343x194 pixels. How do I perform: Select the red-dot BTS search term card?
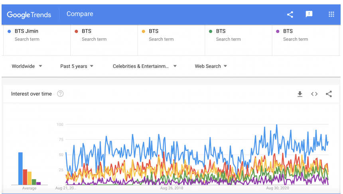(x=104, y=40)
